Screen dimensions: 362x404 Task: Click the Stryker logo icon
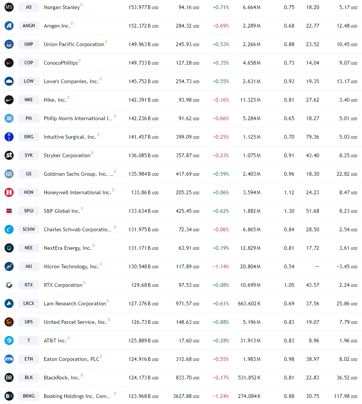(9, 155)
